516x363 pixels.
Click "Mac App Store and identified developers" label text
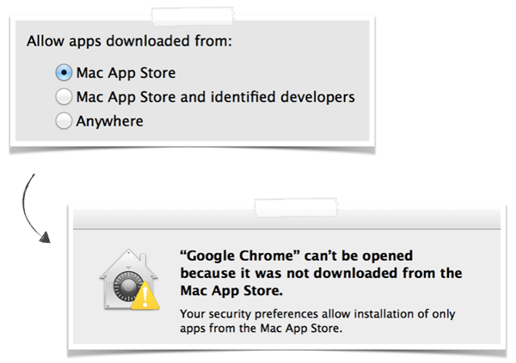tap(216, 97)
